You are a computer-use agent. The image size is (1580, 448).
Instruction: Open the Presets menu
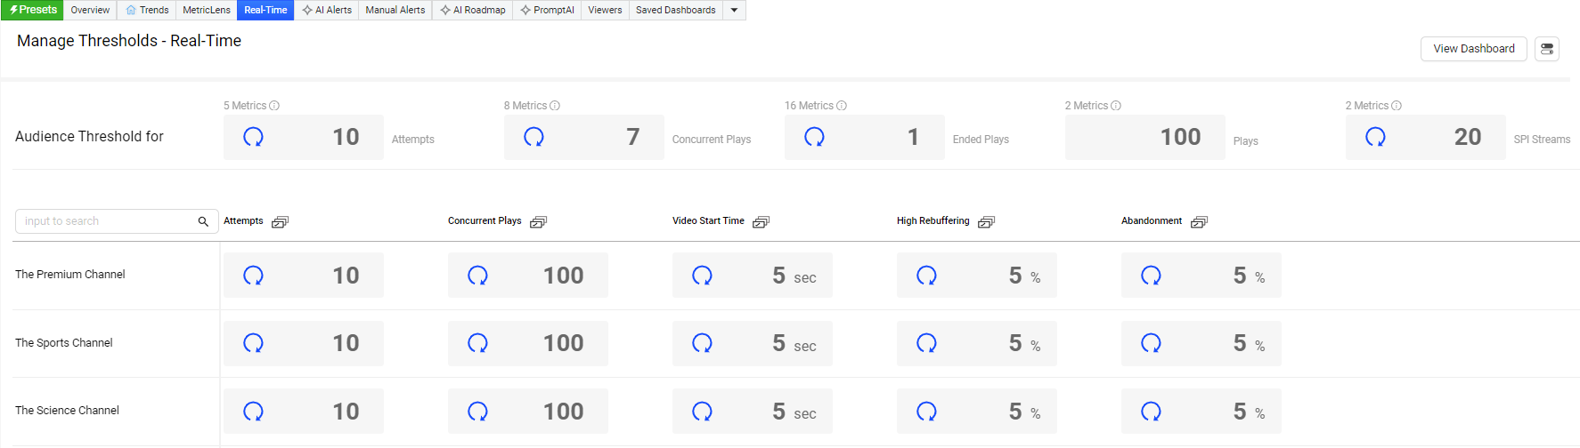coord(33,10)
